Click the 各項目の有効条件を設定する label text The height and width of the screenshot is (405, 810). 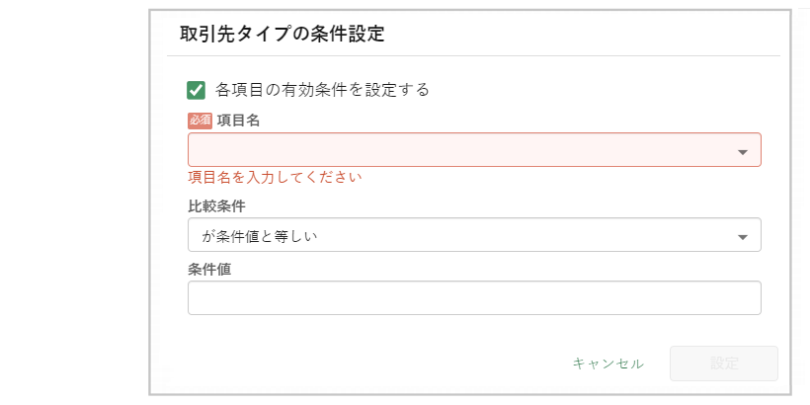pos(322,90)
